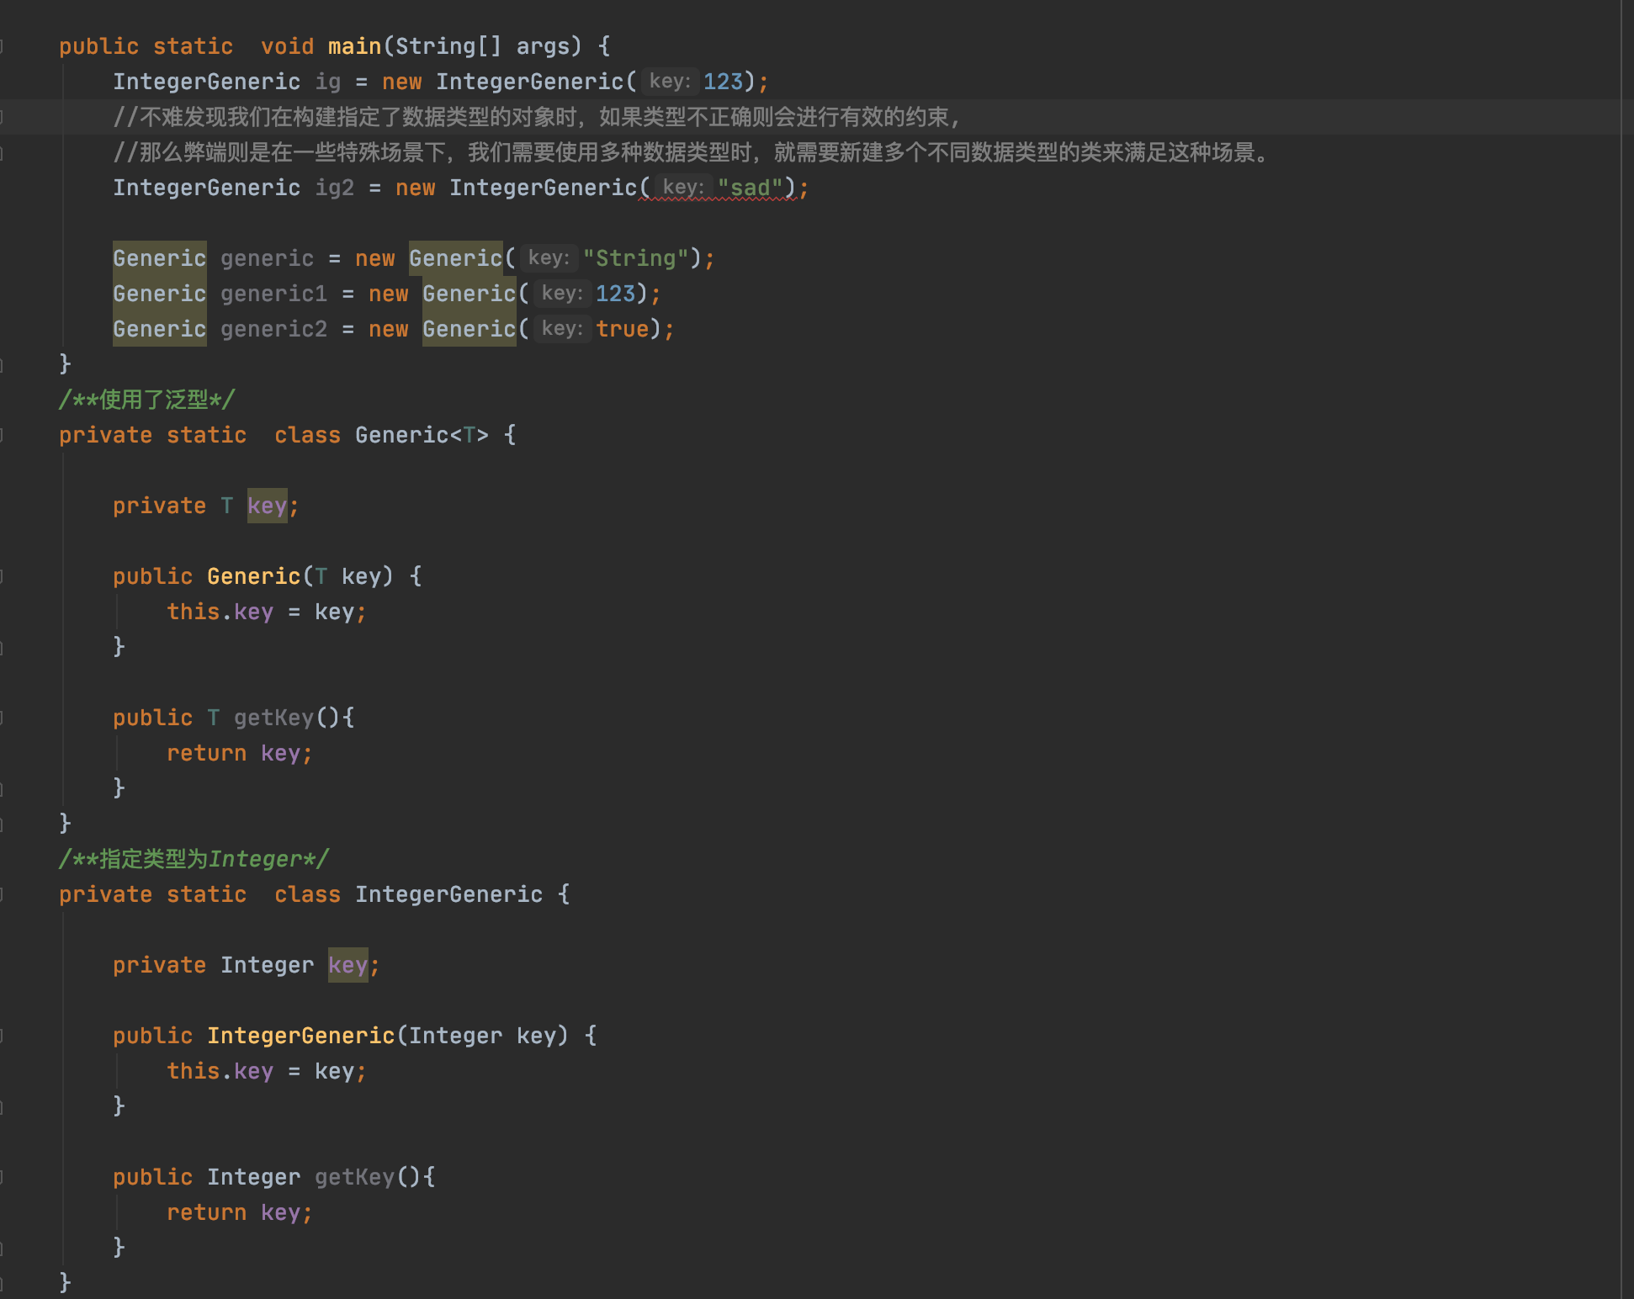1634x1299 pixels.
Task: Select the generic1 variable name
Action: pos(274,294)
